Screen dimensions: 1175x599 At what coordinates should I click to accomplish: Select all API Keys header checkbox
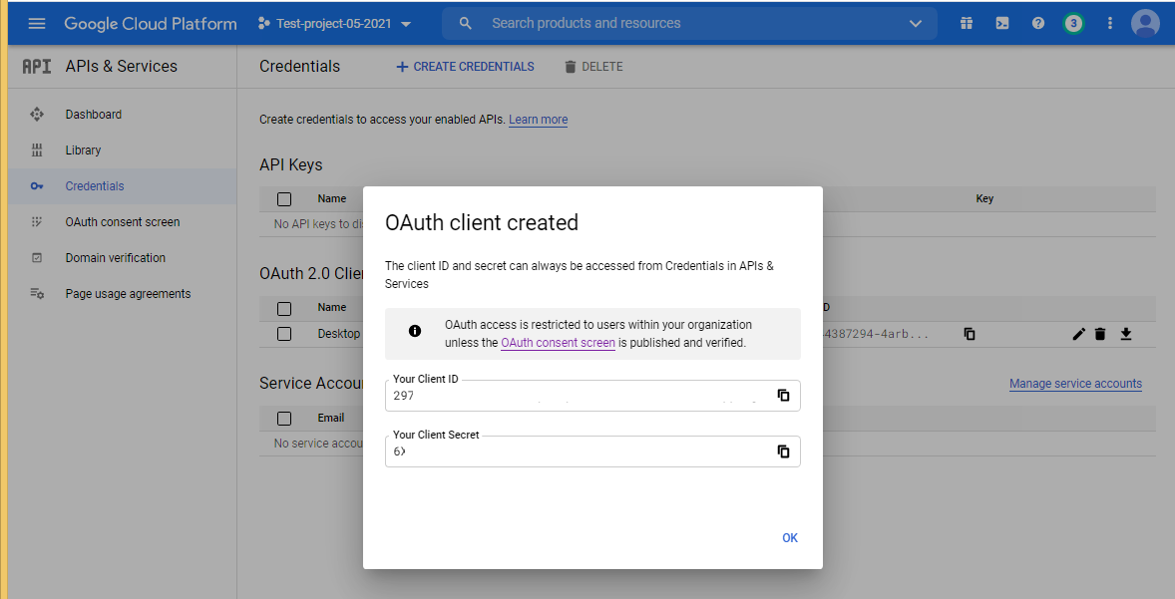284,198
